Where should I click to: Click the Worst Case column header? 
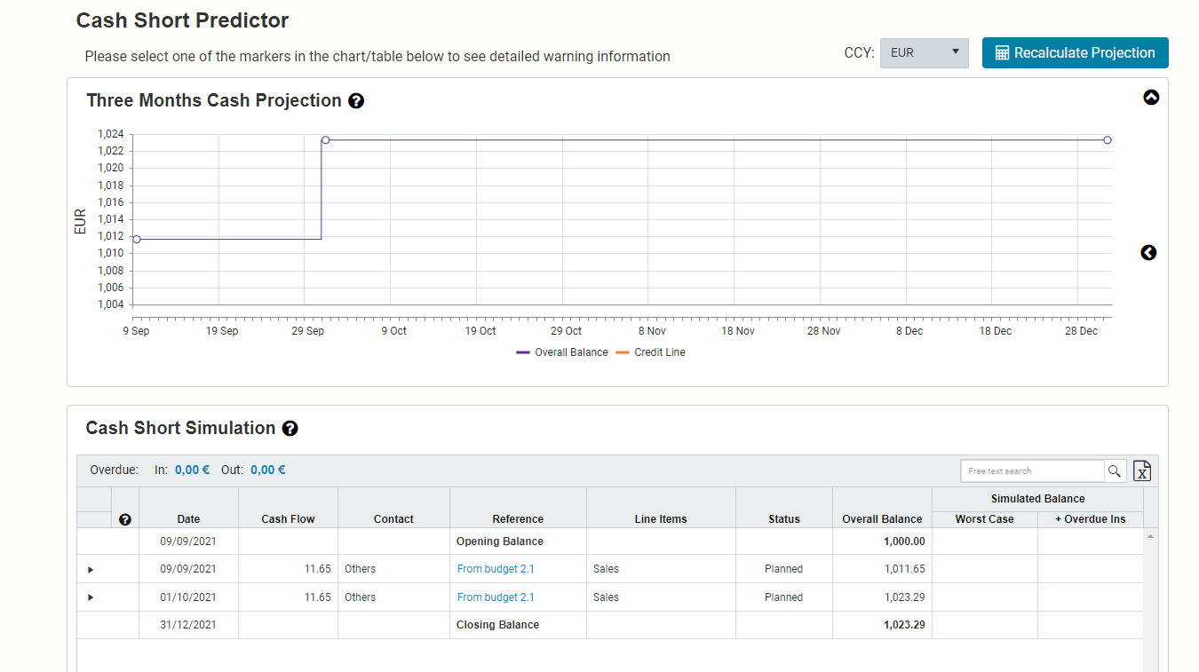[x=984, y=519]
